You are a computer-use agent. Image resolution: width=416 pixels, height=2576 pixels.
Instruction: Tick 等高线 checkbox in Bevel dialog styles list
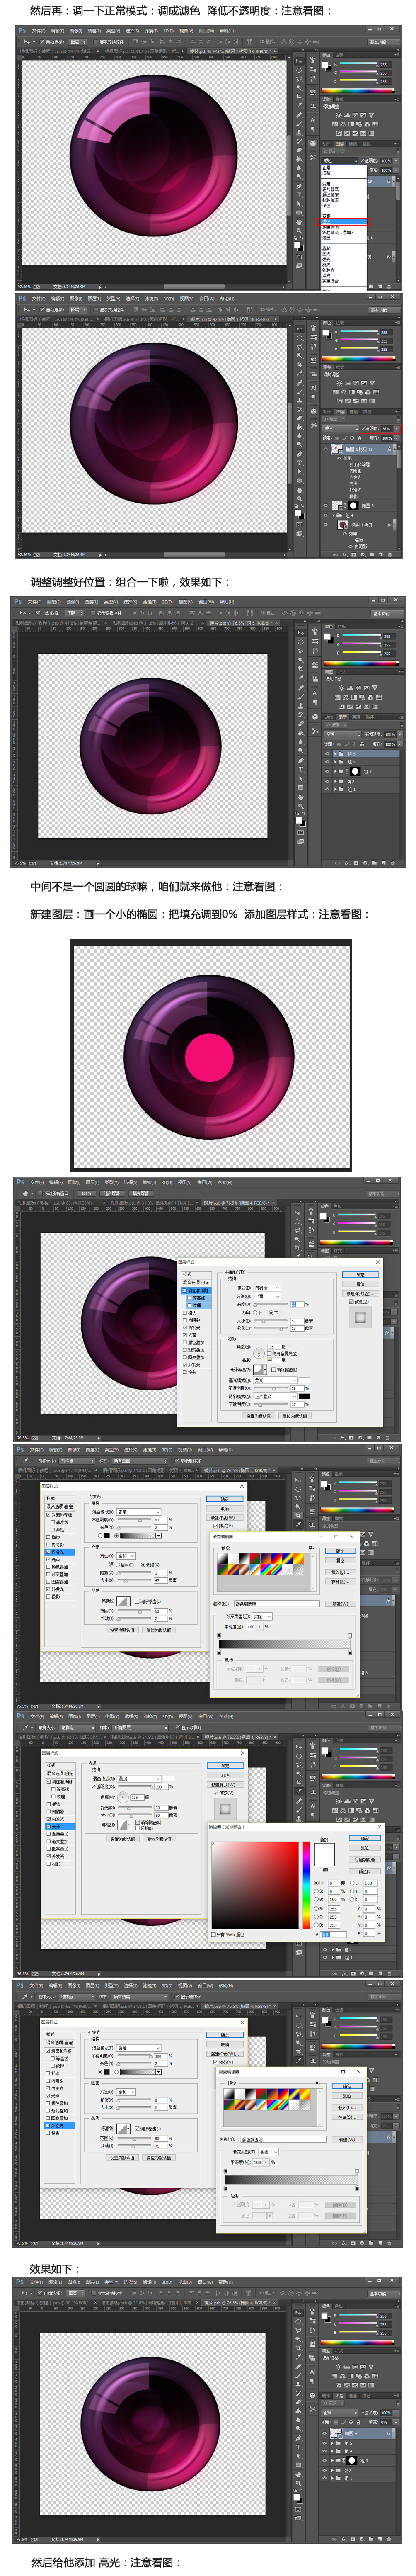pos(190,1298)
